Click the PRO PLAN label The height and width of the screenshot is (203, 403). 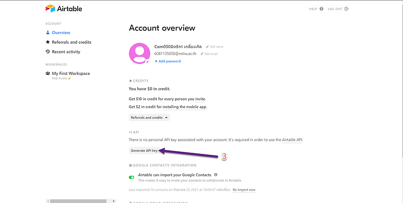(59, 79)
